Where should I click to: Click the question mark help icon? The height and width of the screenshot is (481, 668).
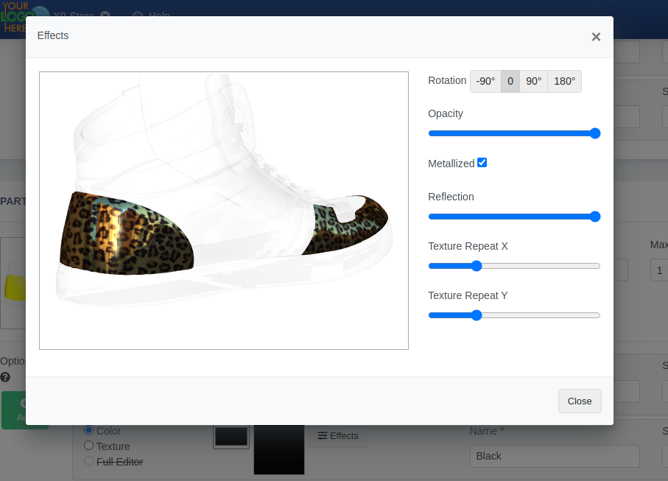(5, 377)
